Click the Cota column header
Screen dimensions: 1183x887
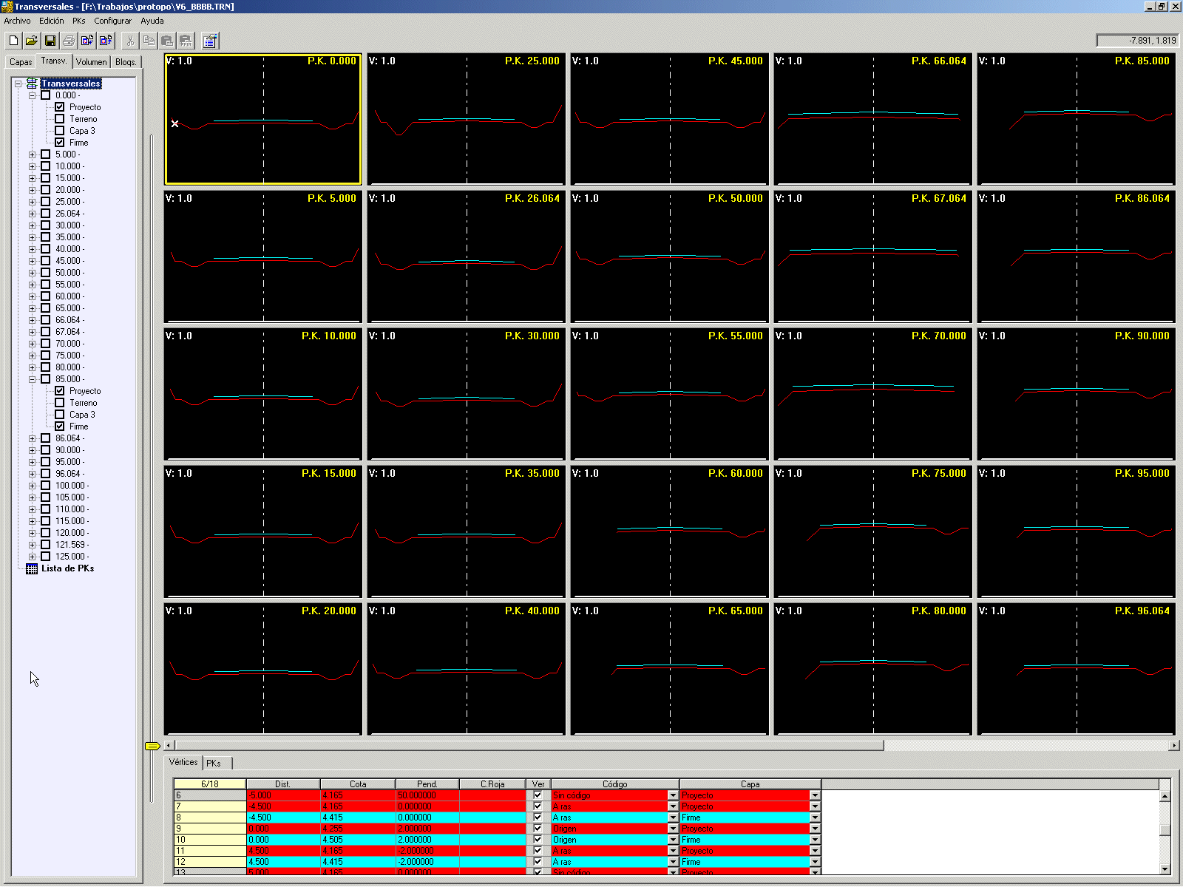click(x=358, y=784)
